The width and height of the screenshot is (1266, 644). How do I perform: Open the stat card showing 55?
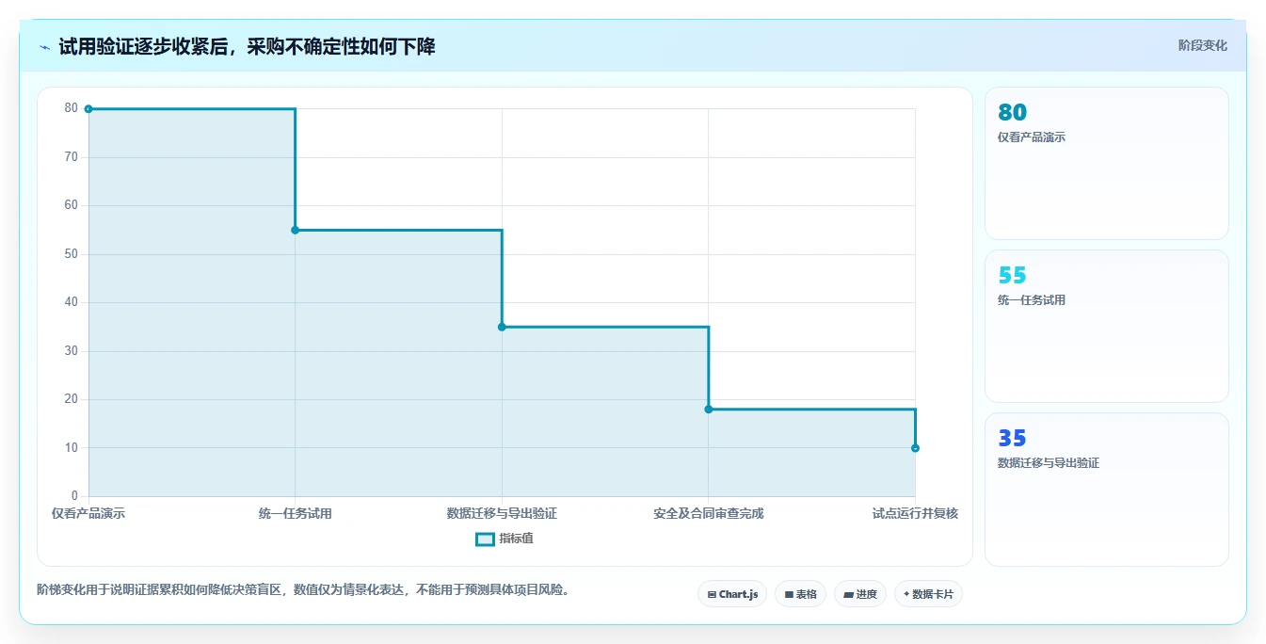(x=1106, y=327)
